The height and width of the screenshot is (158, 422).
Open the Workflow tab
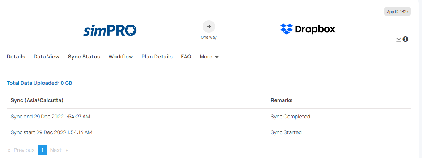121,57
